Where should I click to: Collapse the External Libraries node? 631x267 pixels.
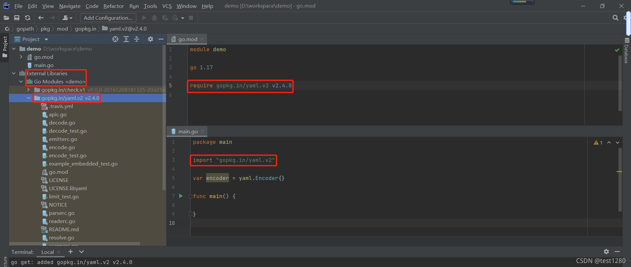tap(14, 73)
